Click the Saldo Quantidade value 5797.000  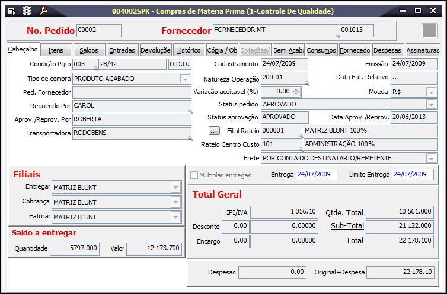pos(75,249)
